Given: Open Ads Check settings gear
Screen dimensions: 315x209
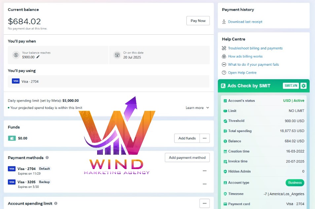Looking at the screenshot, I should click(303, 86).
